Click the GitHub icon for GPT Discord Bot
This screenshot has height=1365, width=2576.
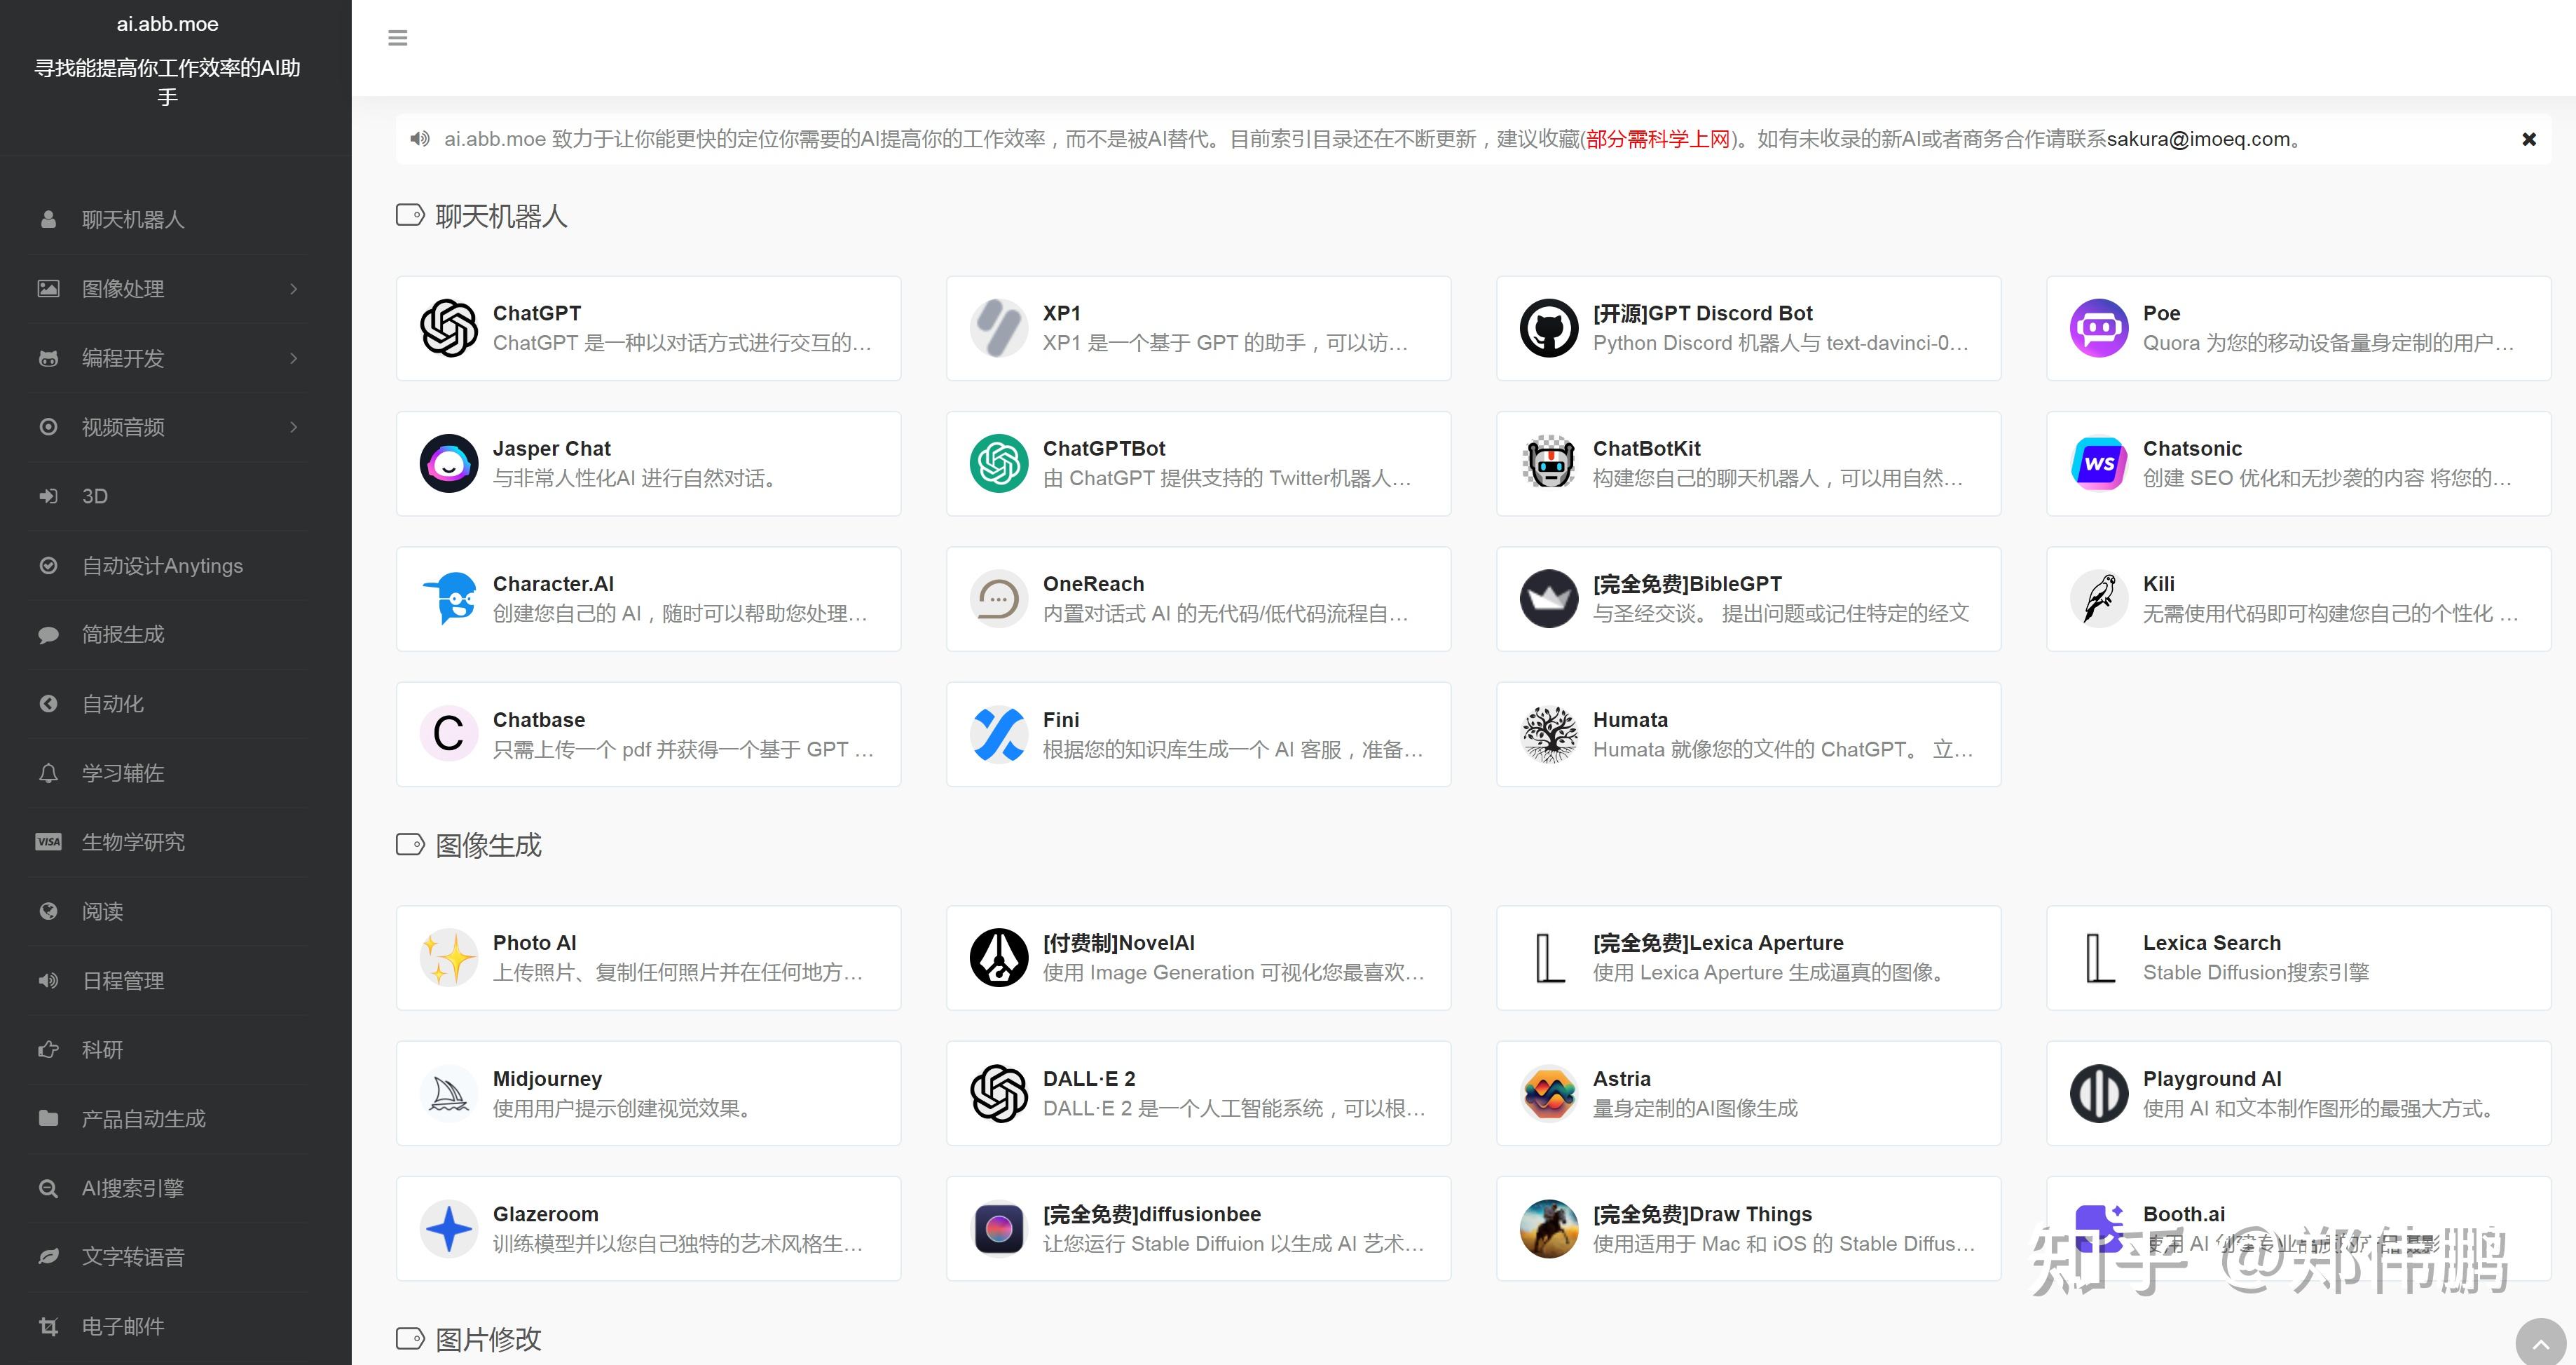(x=1548, y=328)
